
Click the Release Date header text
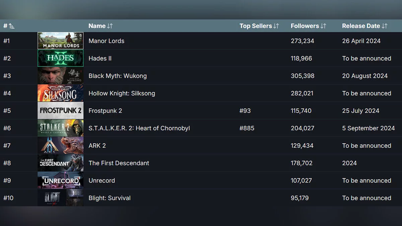point(361,26)
